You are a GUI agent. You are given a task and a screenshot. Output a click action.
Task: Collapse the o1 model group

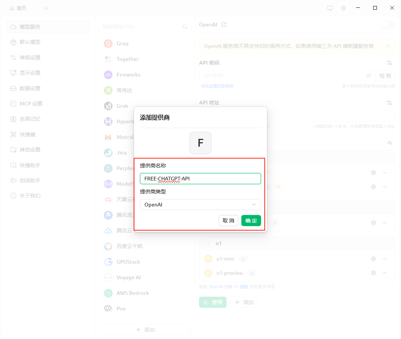208,243
